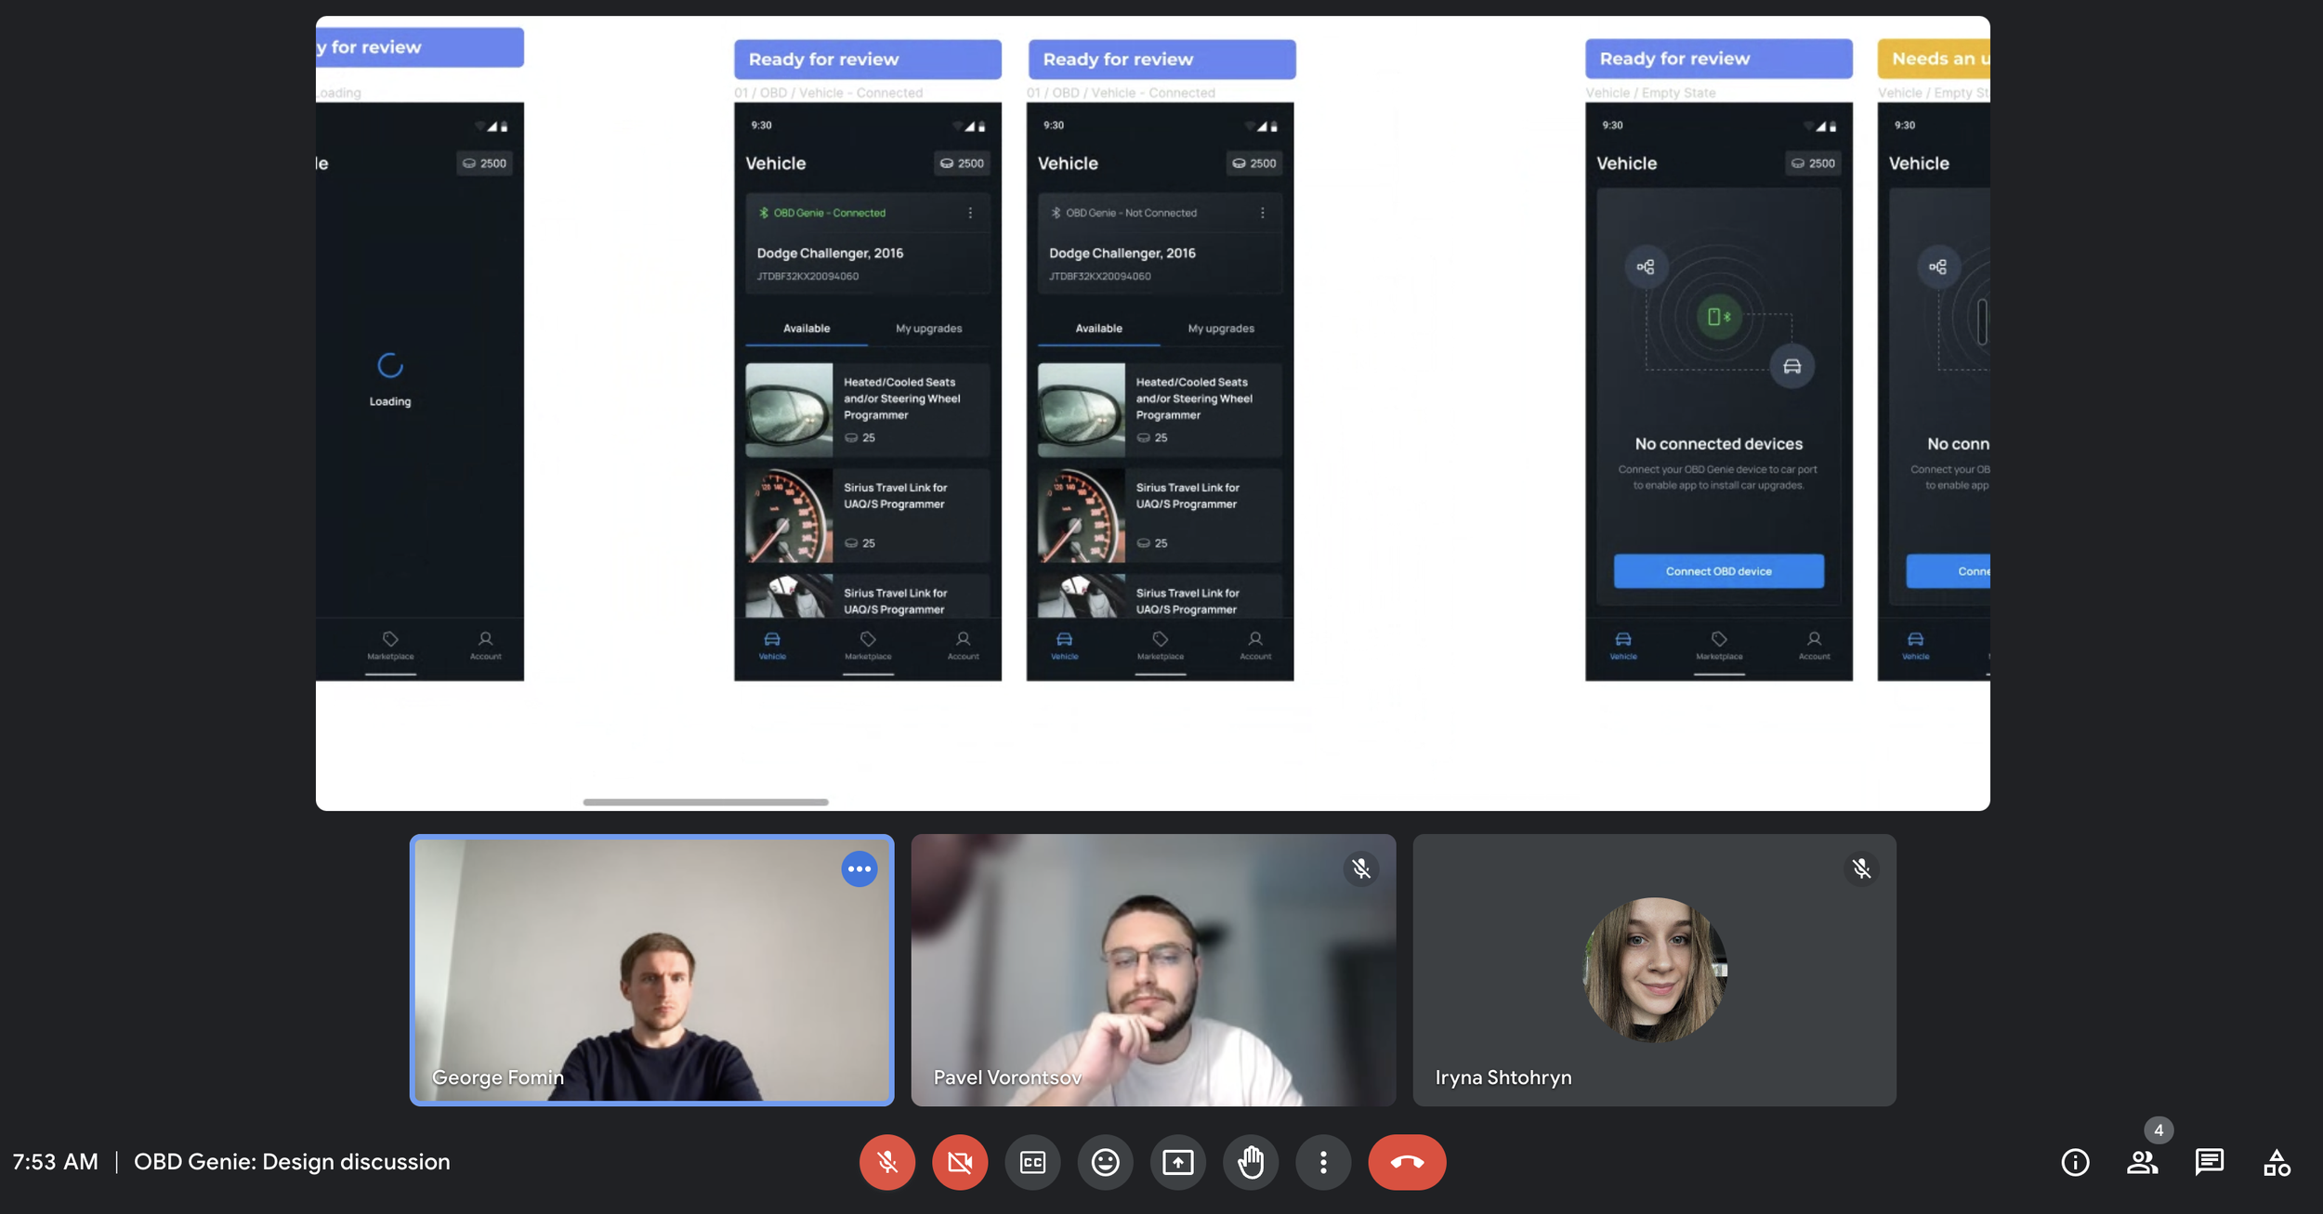Open chat with everyone
Viewport: 2323px width, 1214px height.
tap(2209, 1162)
